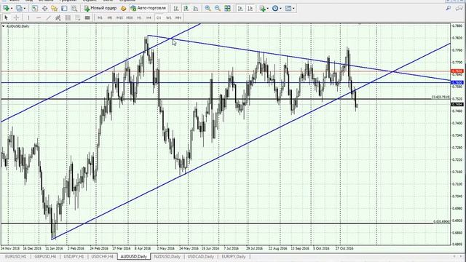The height and width of the screenshot is (262, 466).
Task: Select the Horizontal Line tool
Action: tap(39, 17)
